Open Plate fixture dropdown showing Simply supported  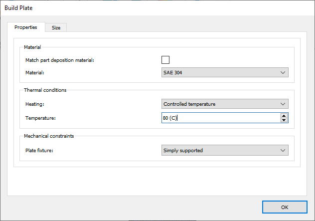(x=224, y=150)
